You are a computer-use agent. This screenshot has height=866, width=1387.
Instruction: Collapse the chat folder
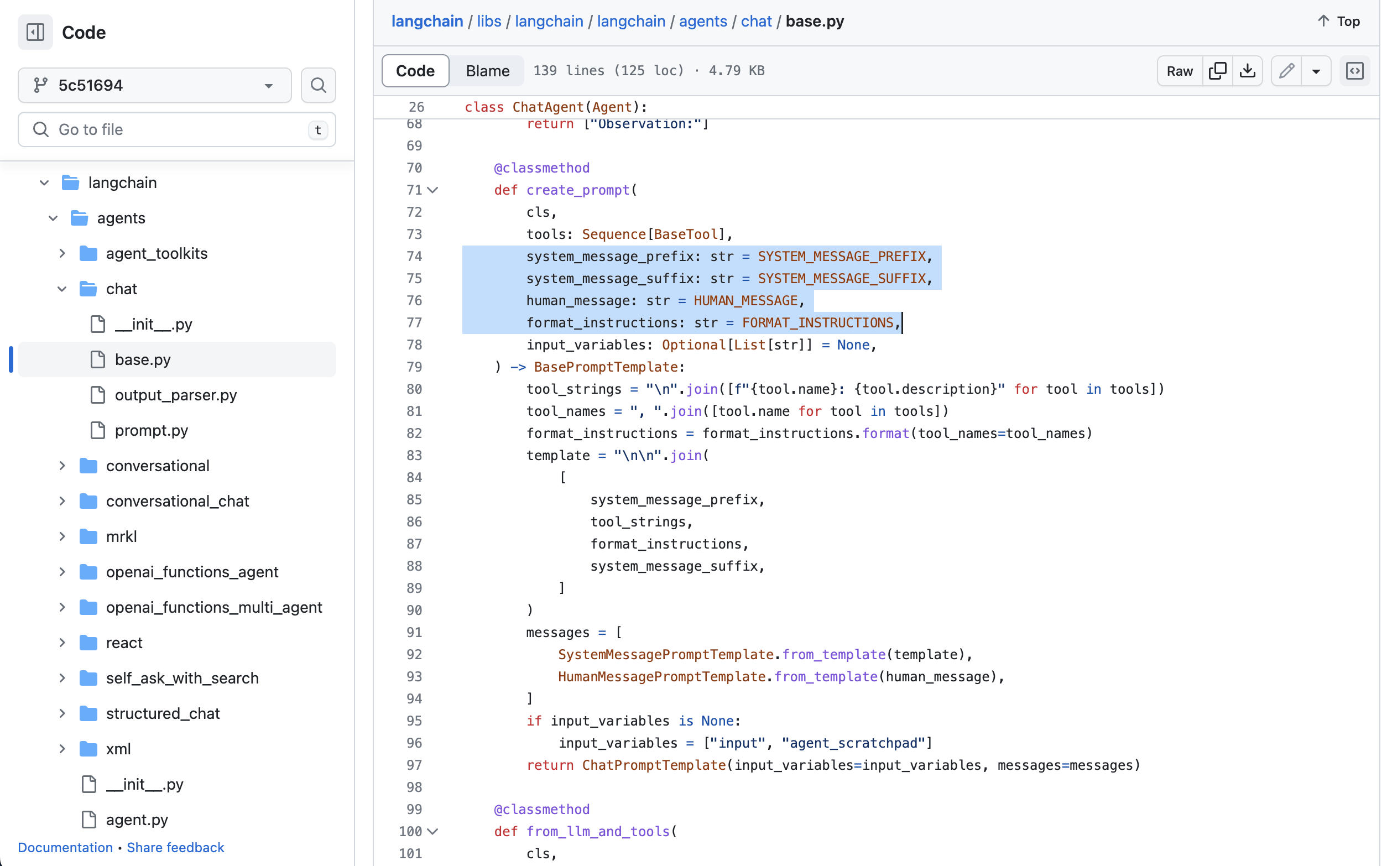tap(62, 289)
